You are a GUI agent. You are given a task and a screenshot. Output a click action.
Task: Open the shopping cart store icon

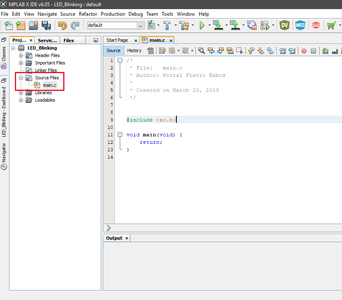[331, 25]
